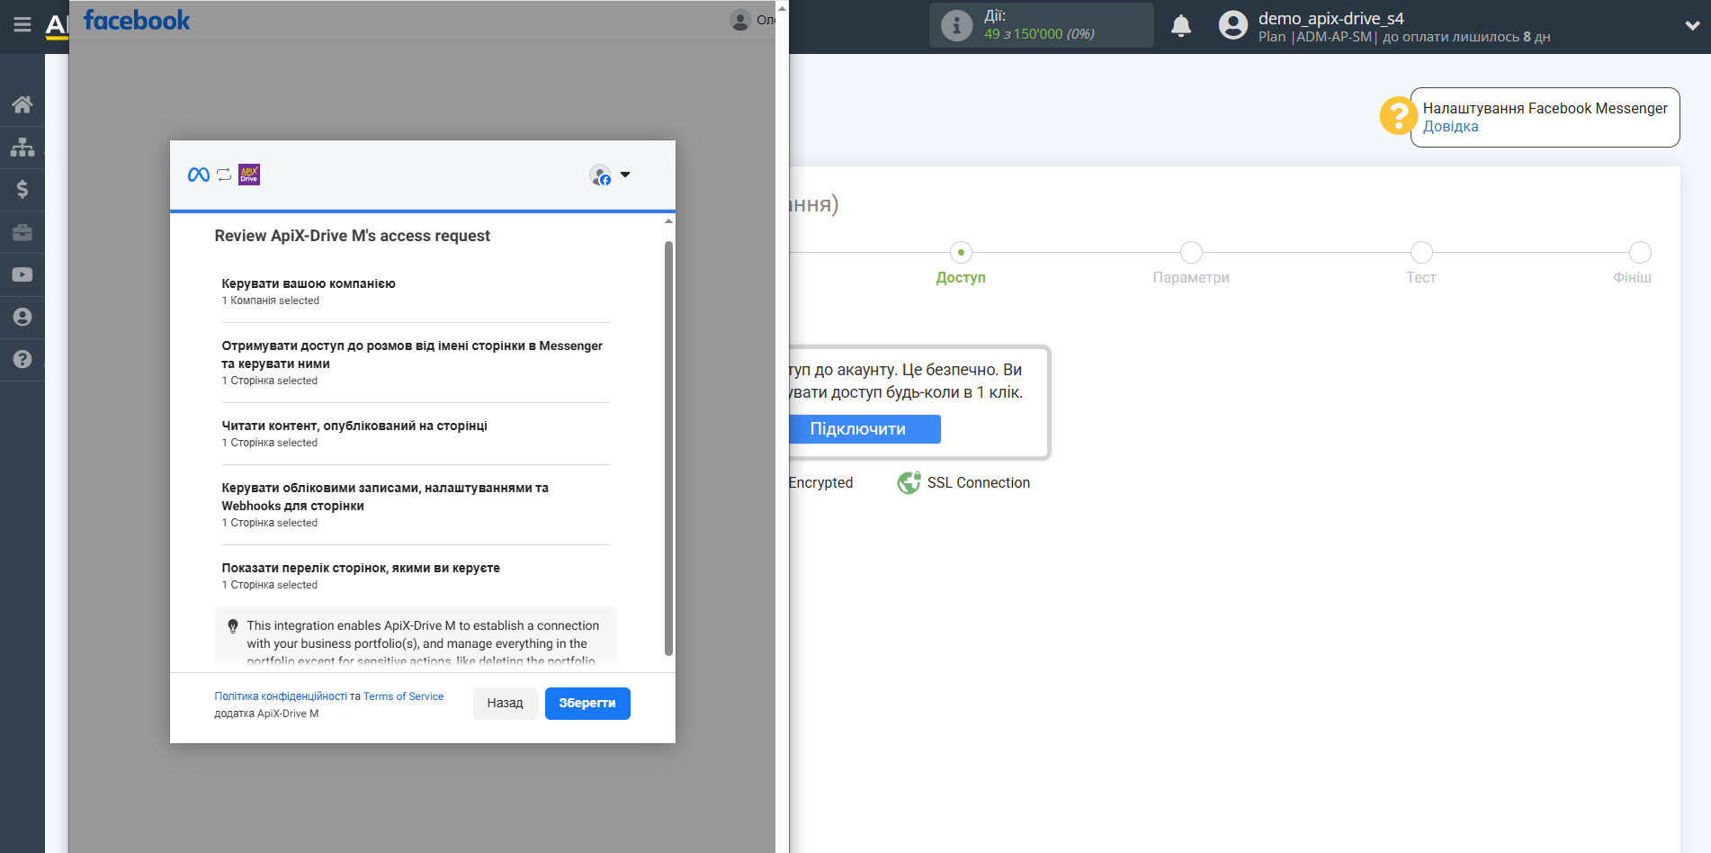Click the notifications bell icon
Screen dimensions: 1711x853
coord(1181,26)
